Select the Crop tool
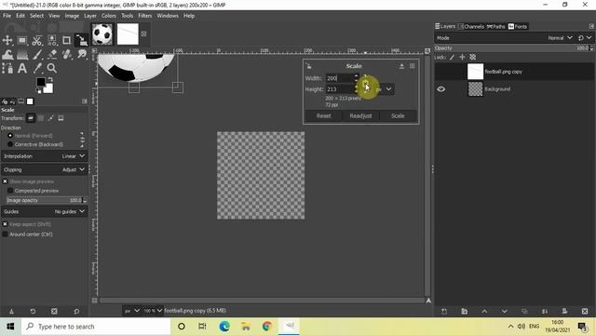Viewport: 596px width, 335px height. (x=66, y=40)
